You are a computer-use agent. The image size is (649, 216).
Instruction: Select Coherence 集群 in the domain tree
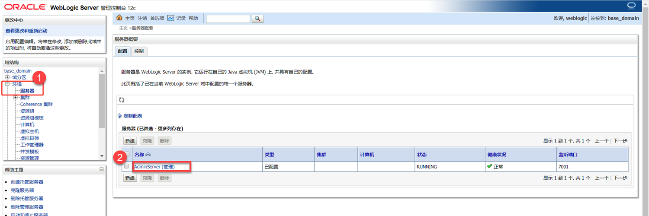(36, 105)
